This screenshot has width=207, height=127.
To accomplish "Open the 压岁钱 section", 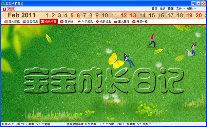I will point(67,21).
